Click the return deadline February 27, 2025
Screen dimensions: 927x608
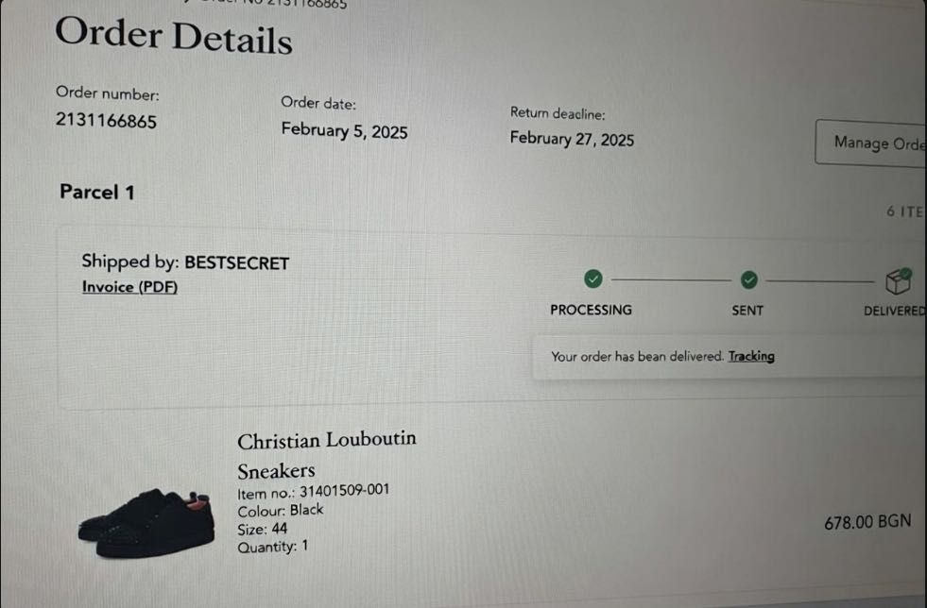click(572, 140)
